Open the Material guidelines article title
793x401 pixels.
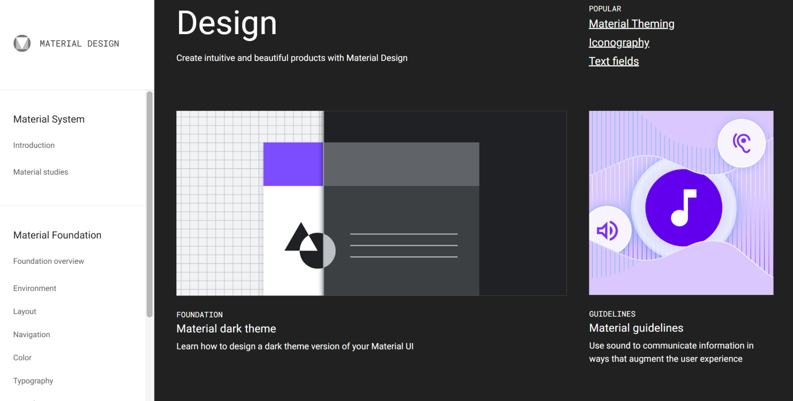click(x=636, y=328)
